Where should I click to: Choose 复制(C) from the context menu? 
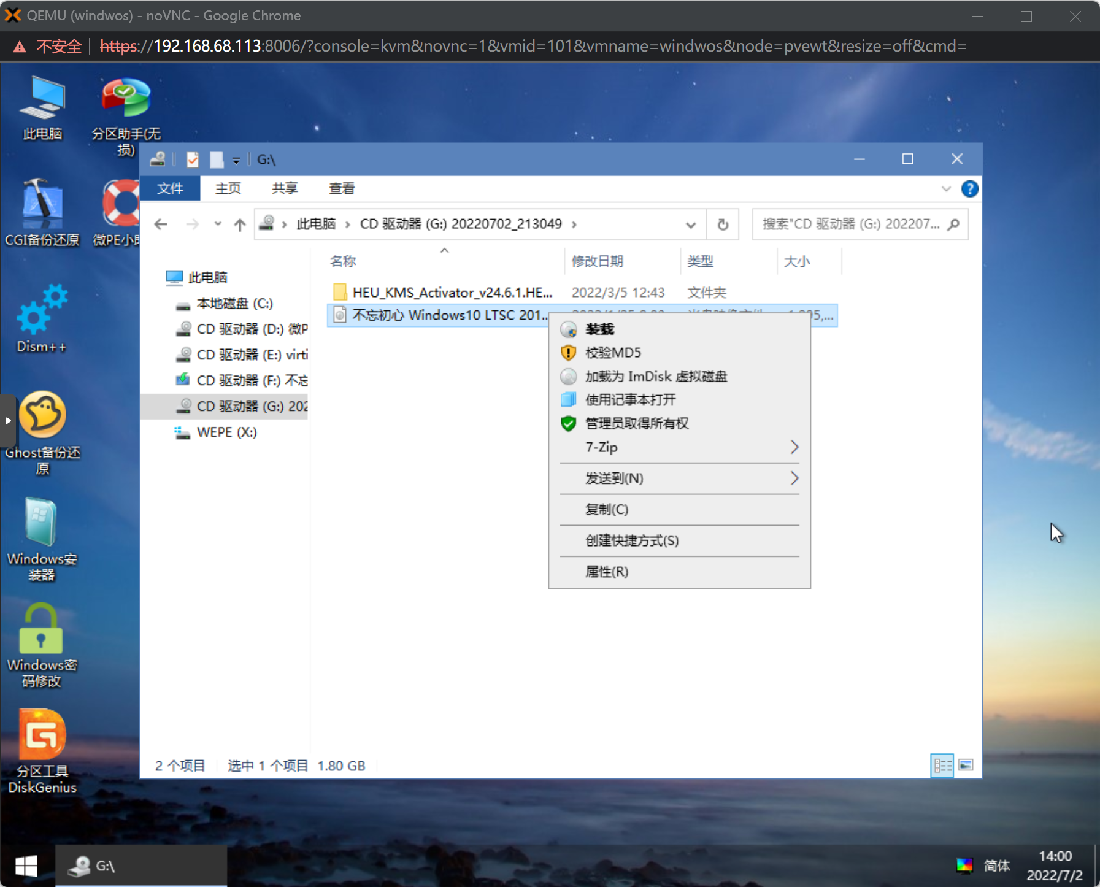tap(679, 510)
